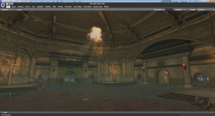Image resolution: width=215 pixels, height=116 pixels.
Task: Click the Camera button
Action: tap(19, 10)
